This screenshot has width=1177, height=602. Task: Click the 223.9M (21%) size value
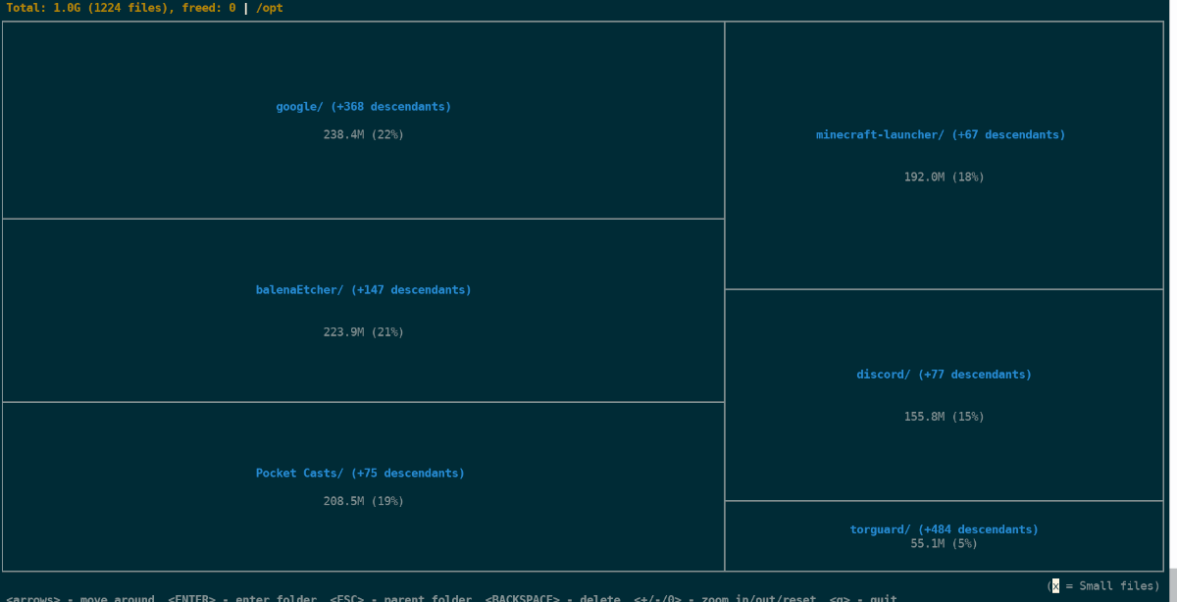[363, 332]
